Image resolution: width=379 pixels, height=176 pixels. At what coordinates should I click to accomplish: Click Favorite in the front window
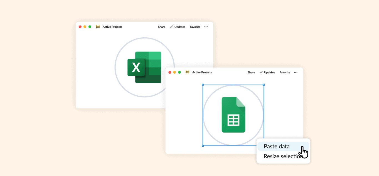coord(285,72)
